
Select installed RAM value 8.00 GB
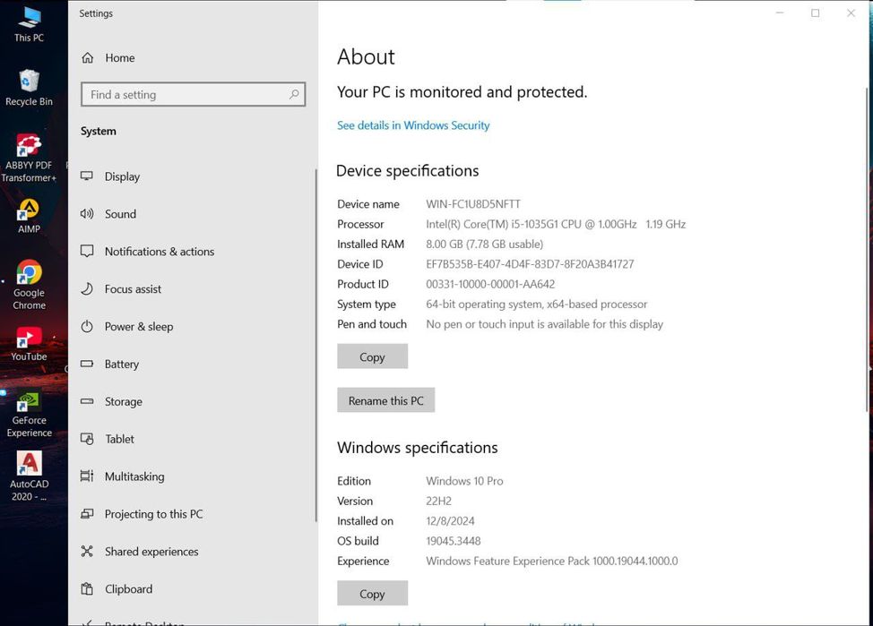coord(484,244)
